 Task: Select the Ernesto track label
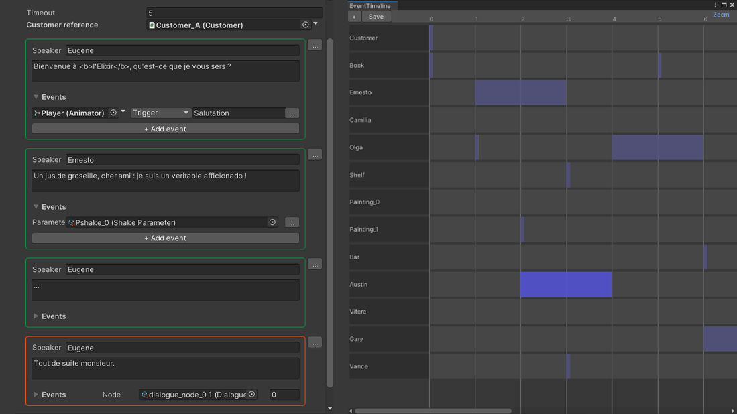pos(361,92)
